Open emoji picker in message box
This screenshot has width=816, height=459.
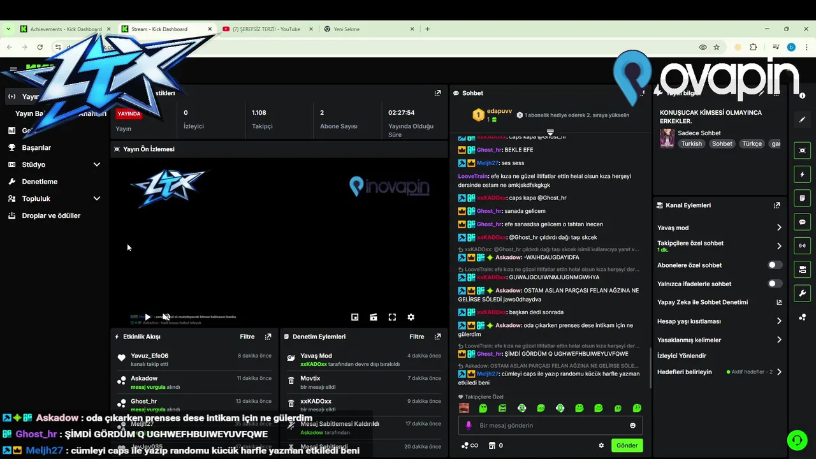point(632,425)
